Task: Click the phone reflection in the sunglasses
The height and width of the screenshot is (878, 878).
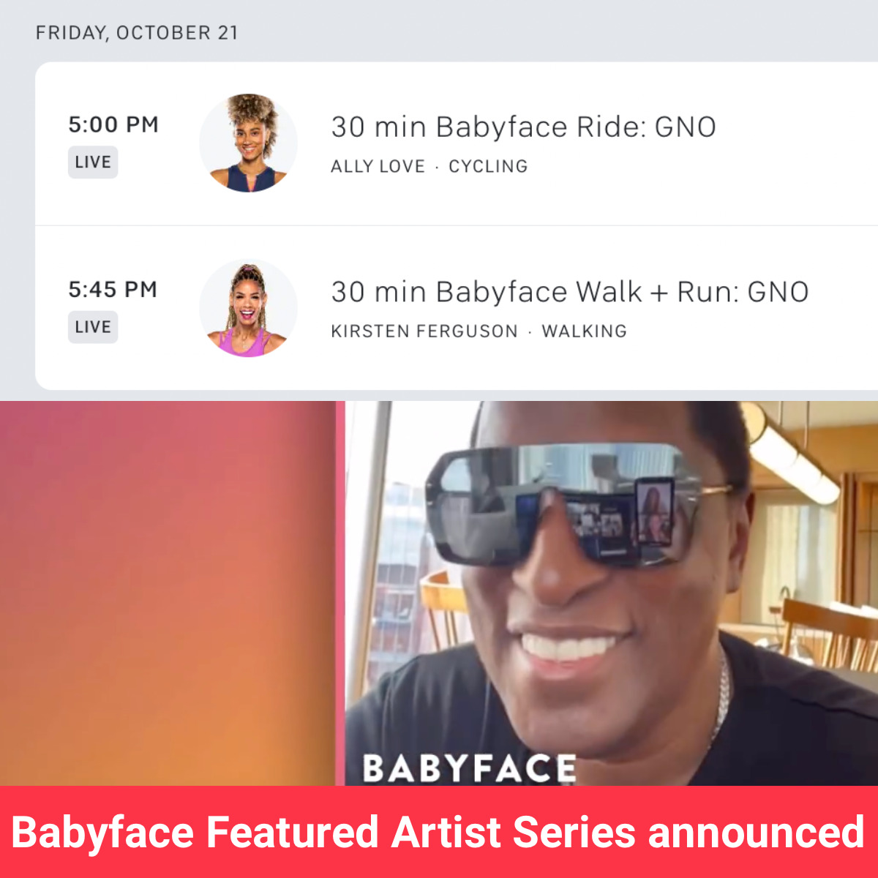Action: [654, 511]
